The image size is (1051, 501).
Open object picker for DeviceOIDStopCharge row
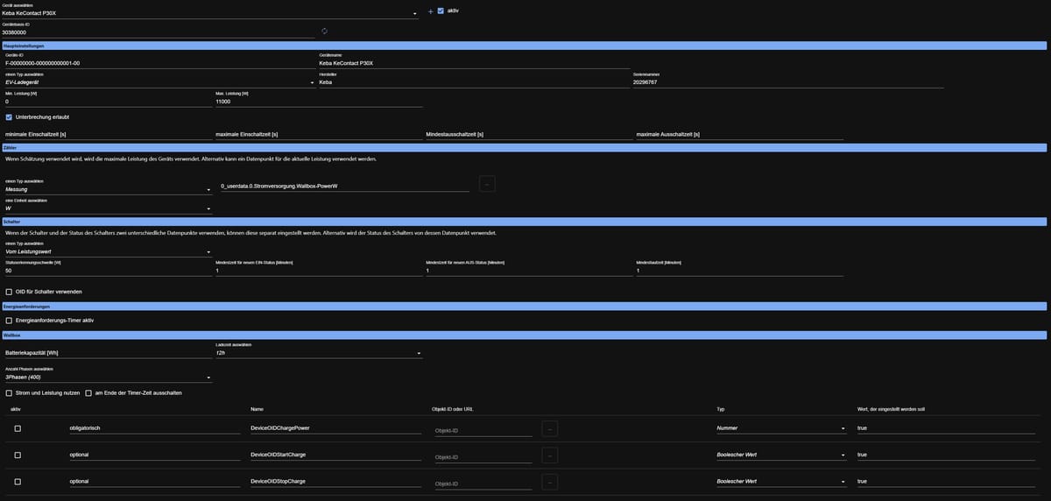pyautogui.click(x=550, y=483)
